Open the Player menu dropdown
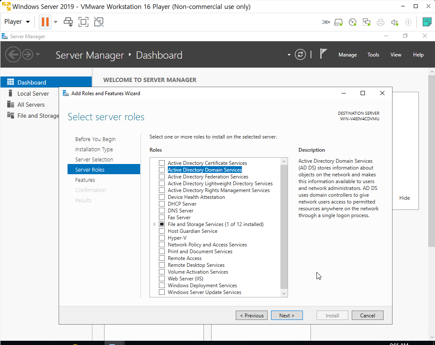The width and height of the screenshot is (435, 345). [x=17, y=22]
